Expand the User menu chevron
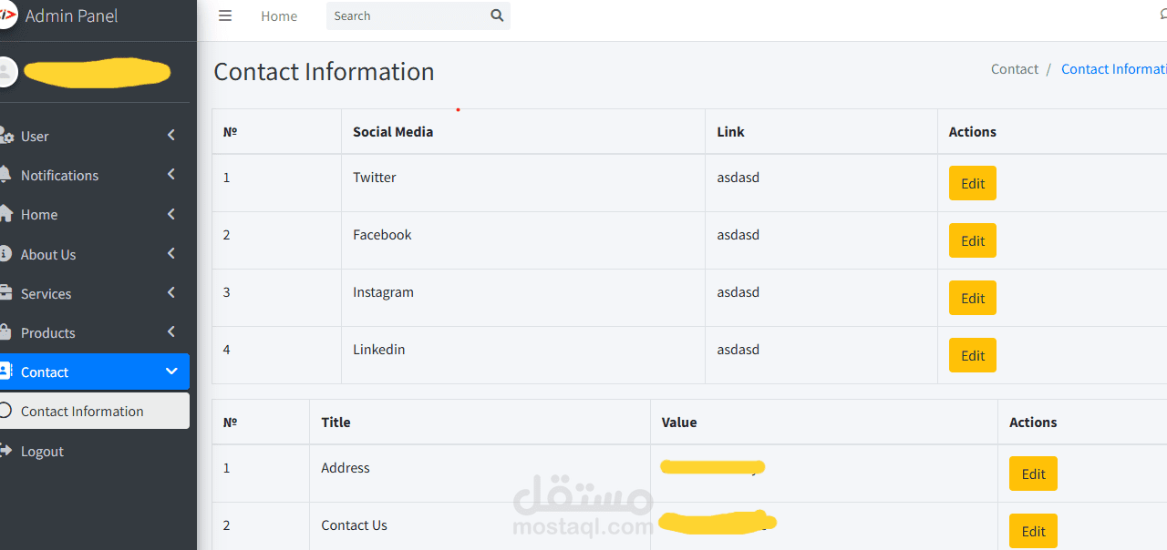The height and width of the screenshot is (550, 1167). 171,136
